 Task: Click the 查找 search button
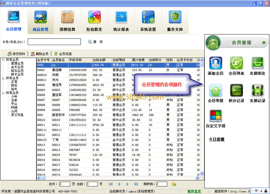tap(95, 42)
